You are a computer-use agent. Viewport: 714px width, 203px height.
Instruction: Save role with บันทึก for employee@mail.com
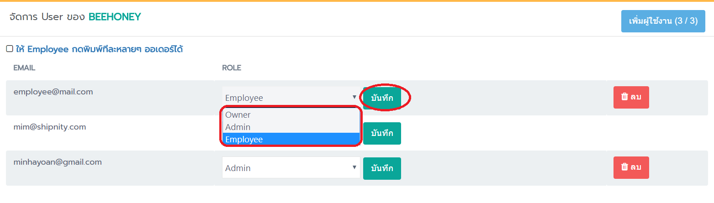382,98
